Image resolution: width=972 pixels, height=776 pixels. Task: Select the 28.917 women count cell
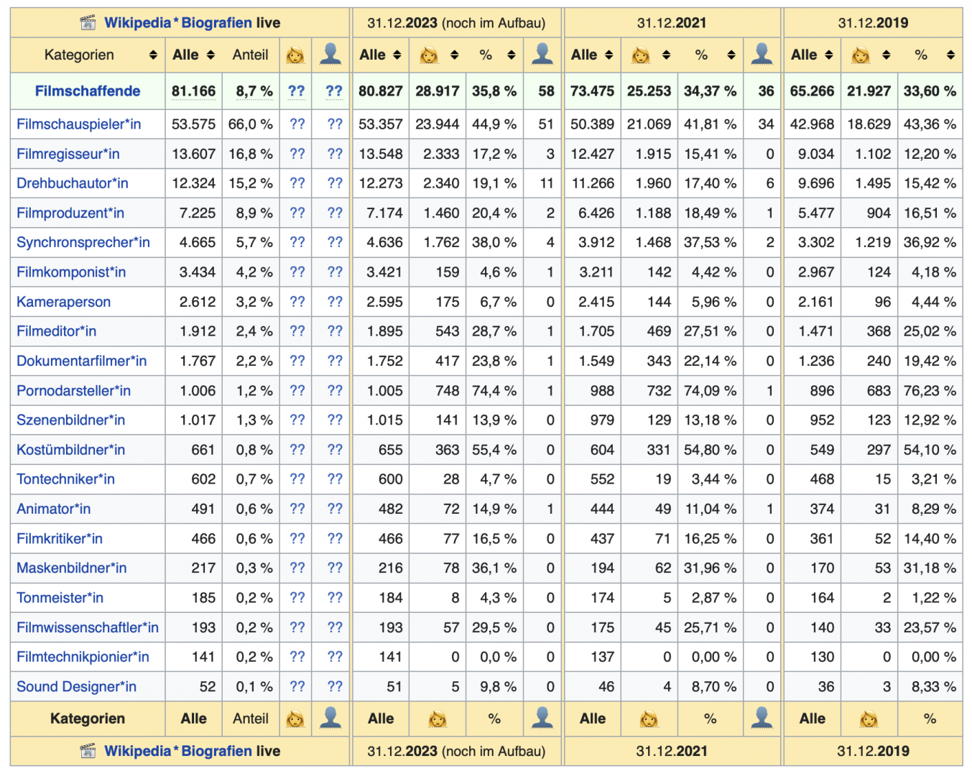pyautogui.click(x=437, y=91)
